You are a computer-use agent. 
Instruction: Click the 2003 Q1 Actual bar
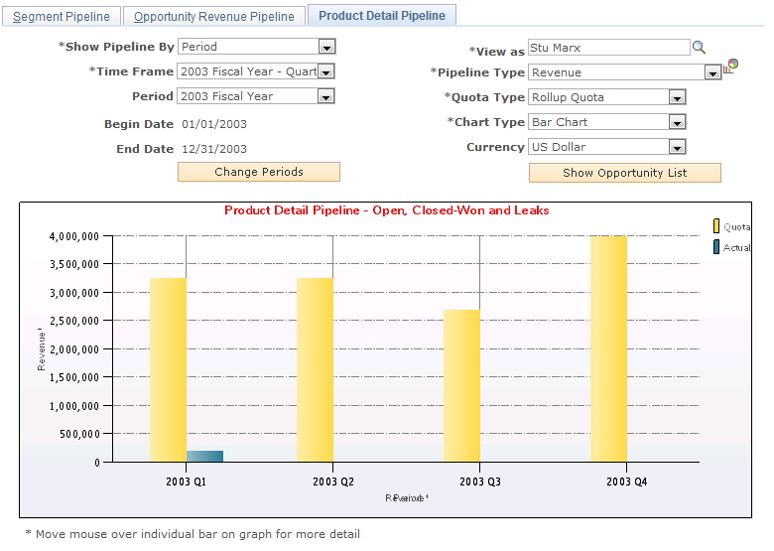click(204, 457)
